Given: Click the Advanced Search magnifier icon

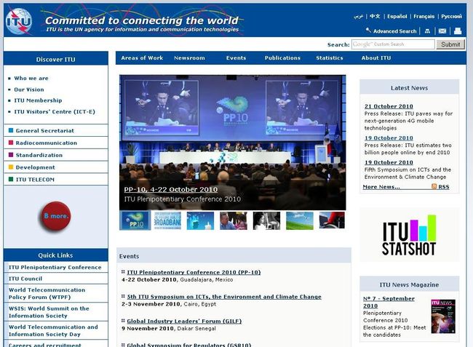Looking at the screenshot, I should (x=368, y=30).
